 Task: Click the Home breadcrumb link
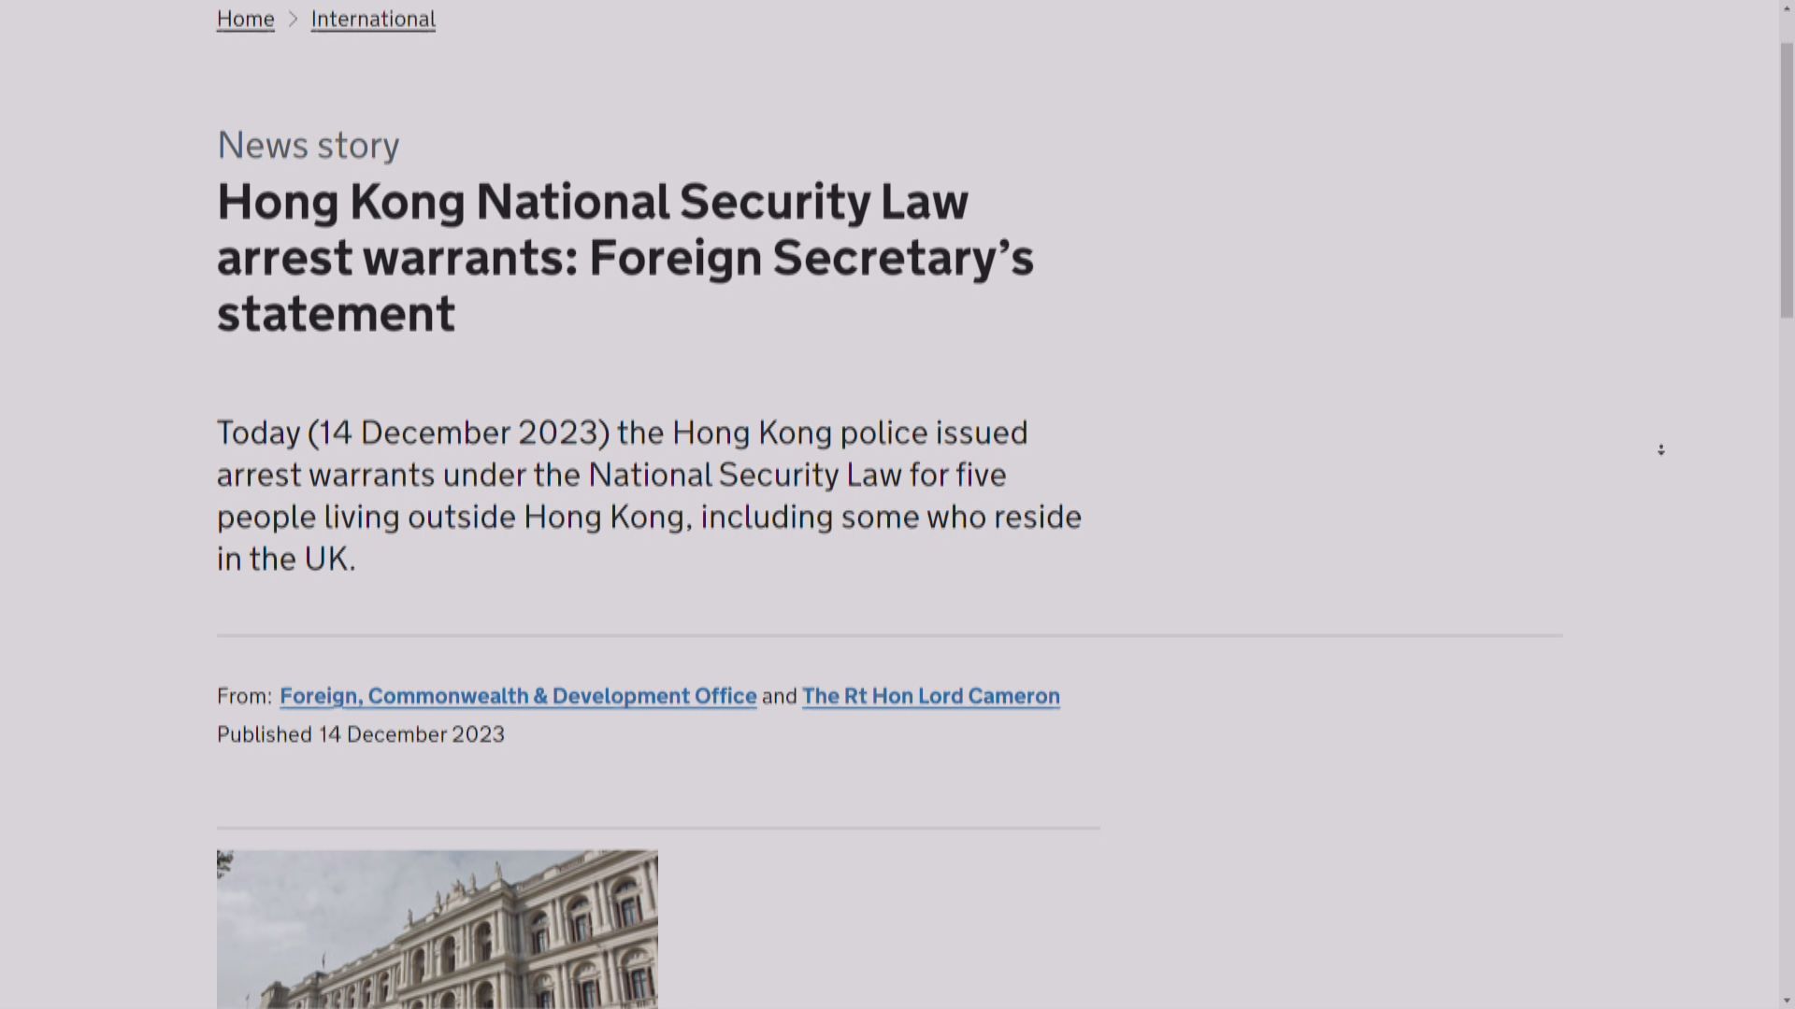click(245, 19)
